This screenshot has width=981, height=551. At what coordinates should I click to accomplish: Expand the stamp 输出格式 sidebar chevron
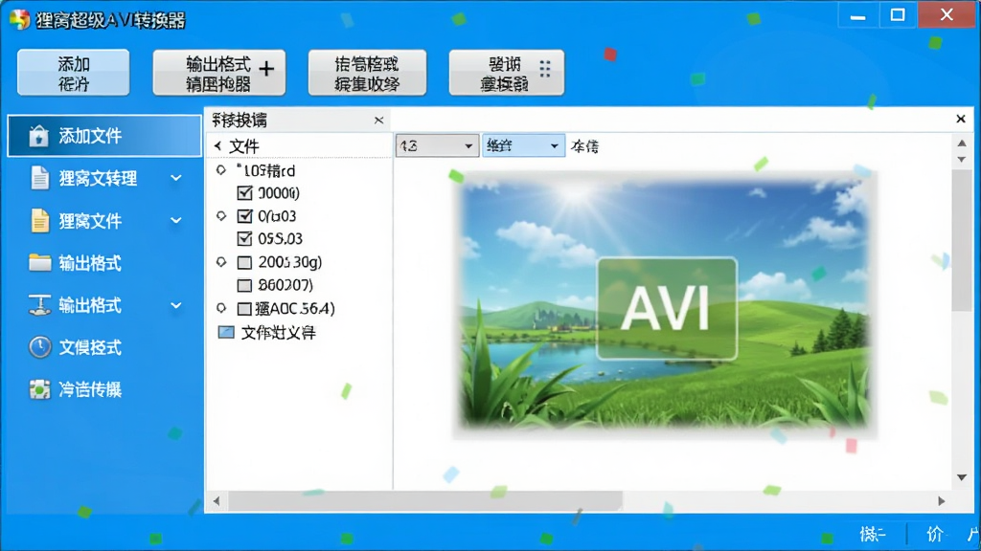(176, 305)
